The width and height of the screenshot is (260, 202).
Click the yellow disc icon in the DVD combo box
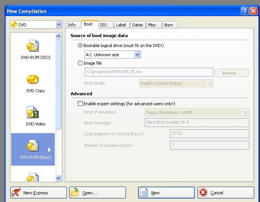[x=14, y=24]
